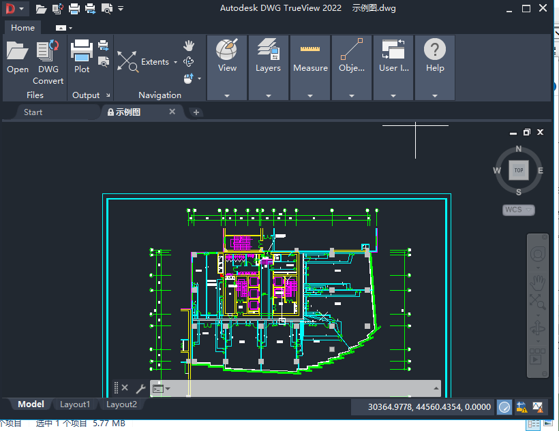Image resolution: width=559 pixels, height=431 pixels.
Task: Switch to the Model tab
Action: [31, 404]
